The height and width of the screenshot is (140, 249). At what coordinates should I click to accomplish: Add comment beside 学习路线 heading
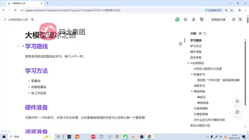[181, 44]
